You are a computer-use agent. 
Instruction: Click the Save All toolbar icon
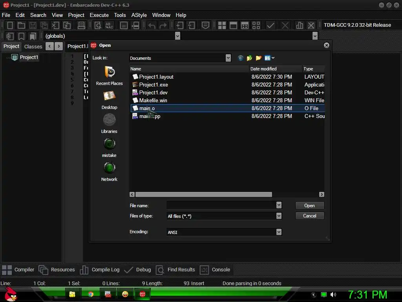44,25
